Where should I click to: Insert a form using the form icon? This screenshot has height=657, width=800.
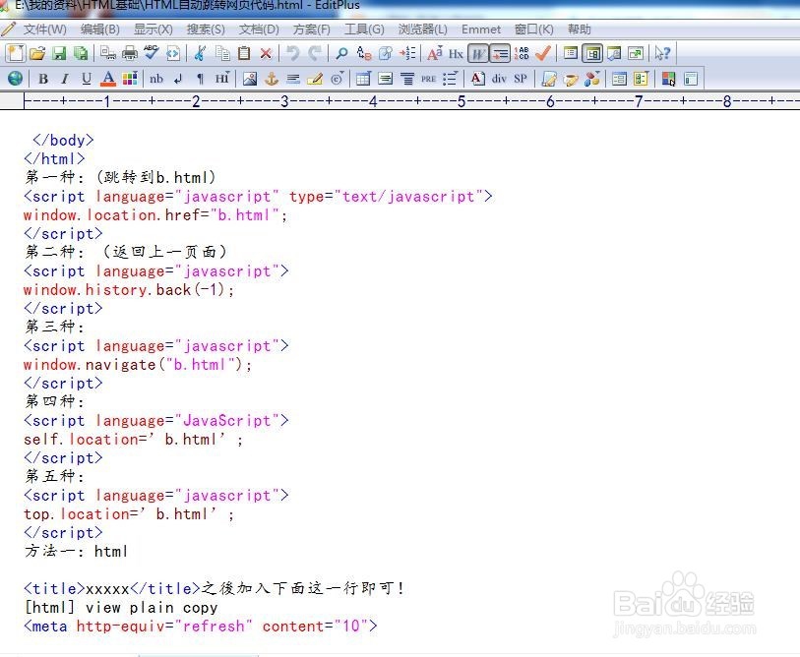(x=619, y=79)
